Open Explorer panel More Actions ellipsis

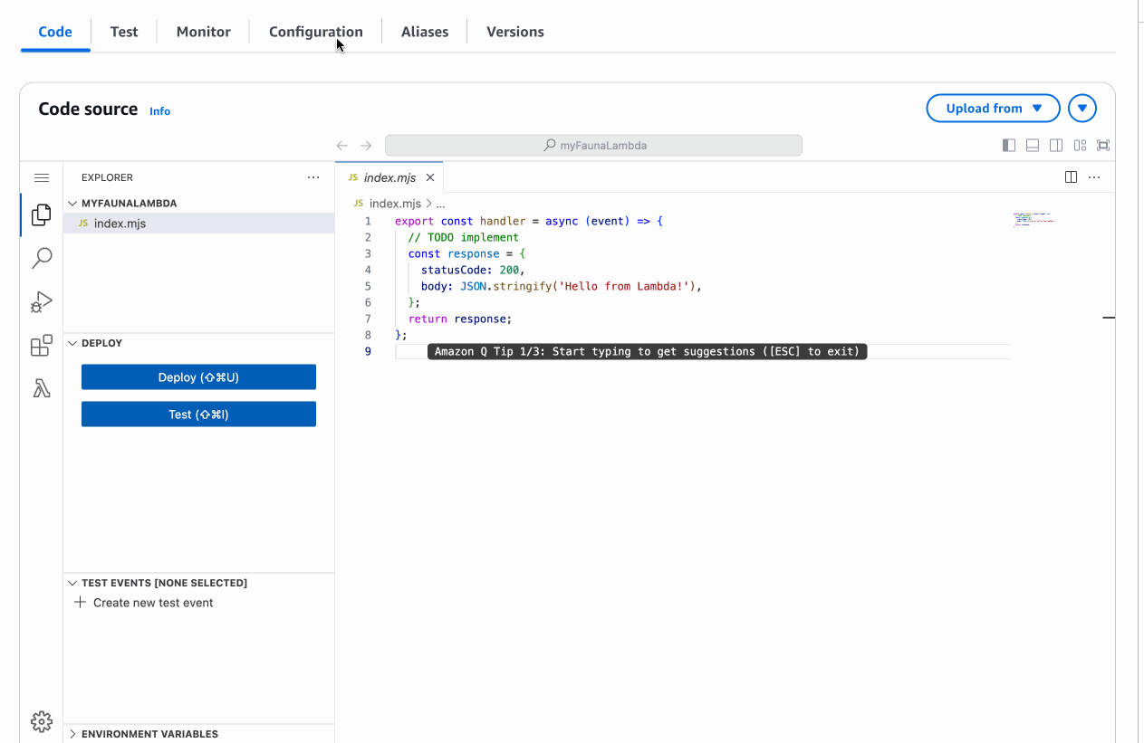coord(313,177)
